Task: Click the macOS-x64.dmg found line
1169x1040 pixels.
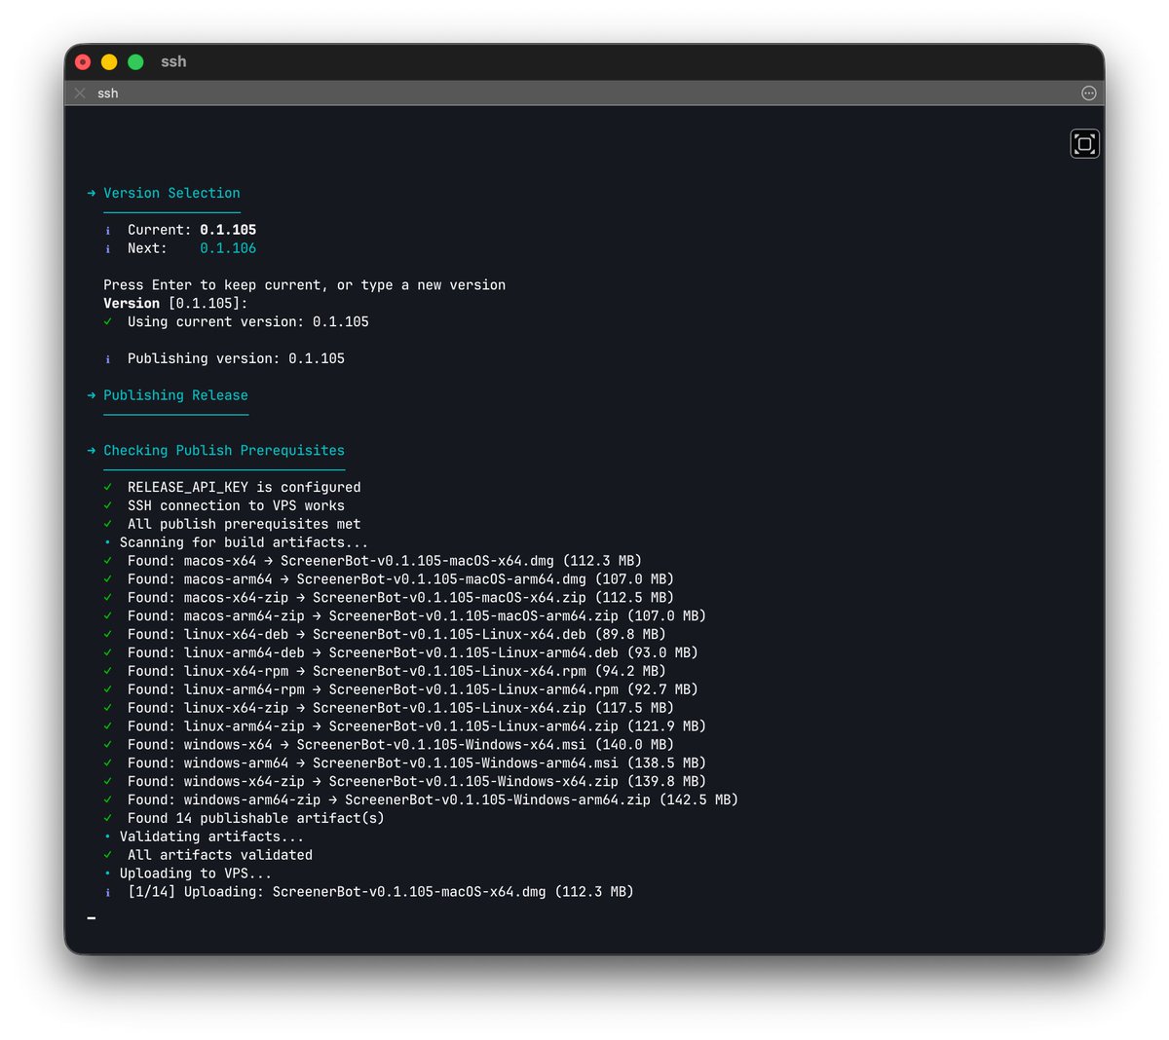Action: pos(385,561)
